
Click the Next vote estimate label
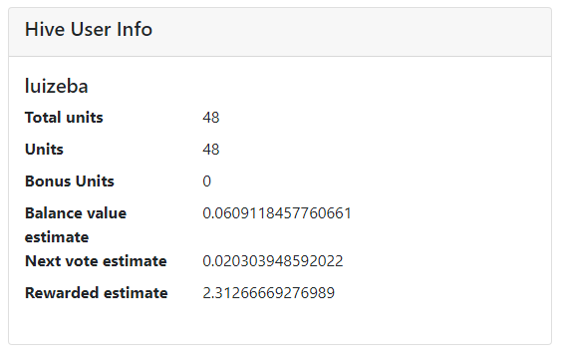[96, 261]
